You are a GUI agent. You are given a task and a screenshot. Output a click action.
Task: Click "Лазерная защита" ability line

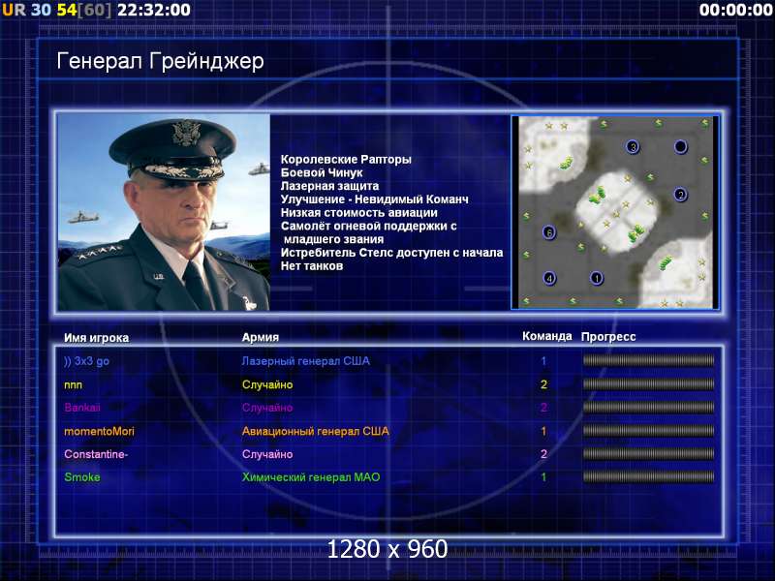pyautogui.click(x=329, y=186)
